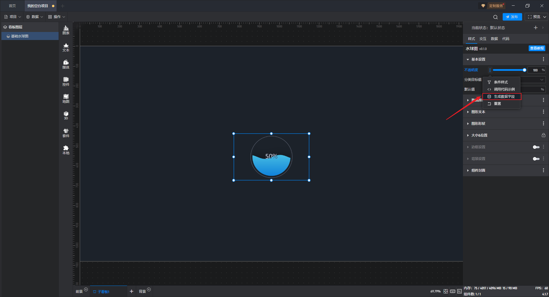Select the 子看板1 board tab

pyautogui.click(x=108, y=292)
